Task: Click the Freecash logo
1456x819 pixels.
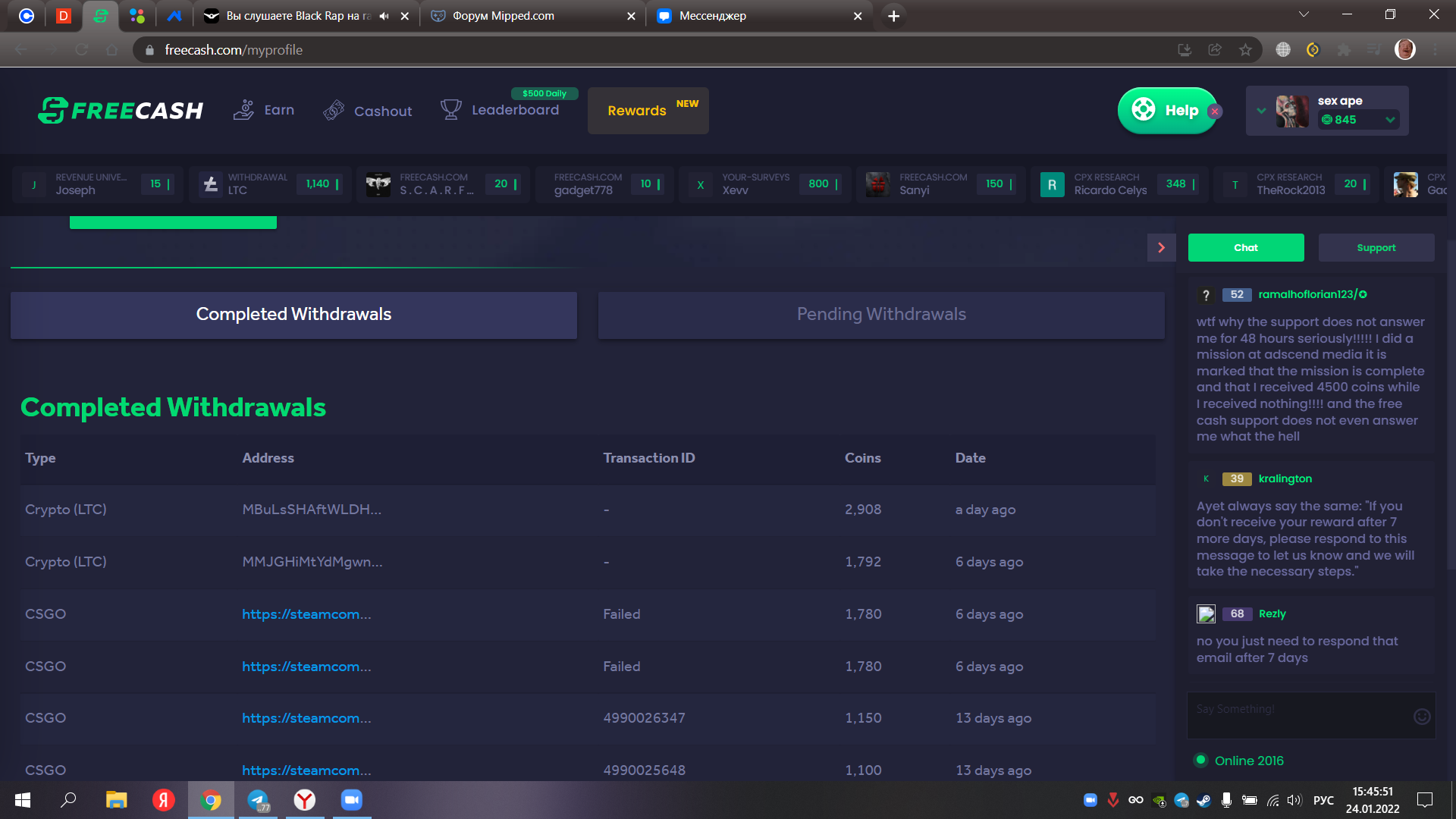Action: (121, 111)
